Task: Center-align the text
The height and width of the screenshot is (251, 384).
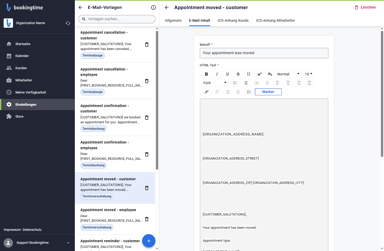Action: coord(288,83)
